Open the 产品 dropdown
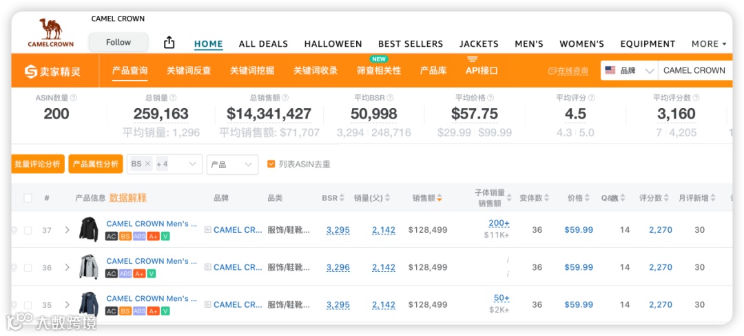The image size is (744, 336). tap(232, 165)
